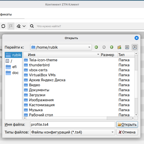Select the vbox-certs folder

tap(38, 70)
